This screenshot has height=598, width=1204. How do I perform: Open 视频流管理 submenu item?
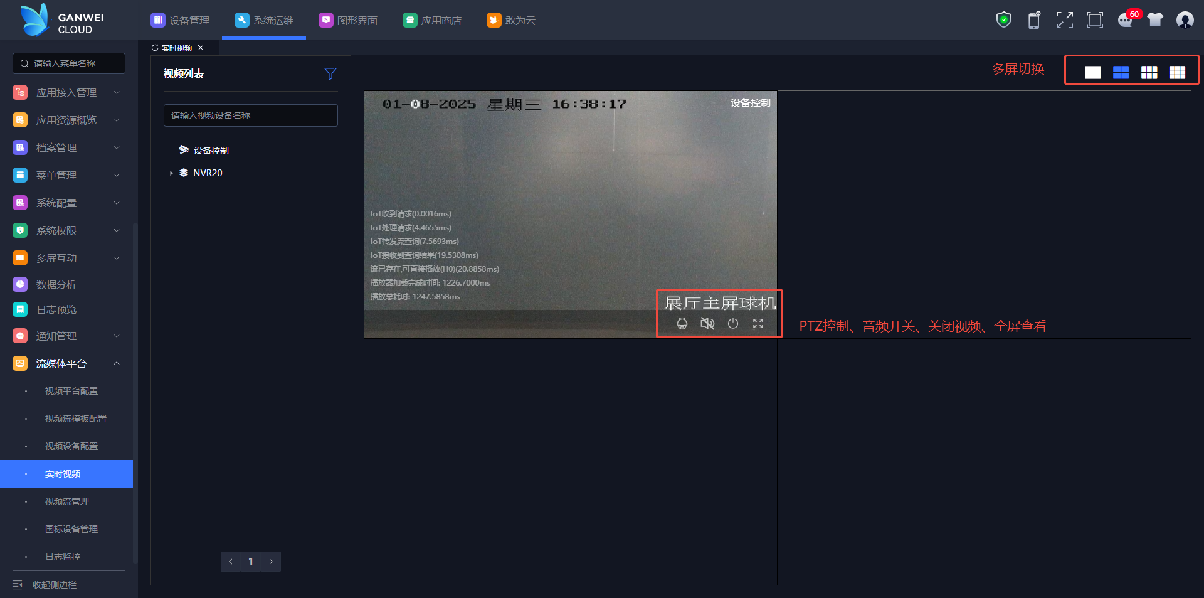pos(66,501)
